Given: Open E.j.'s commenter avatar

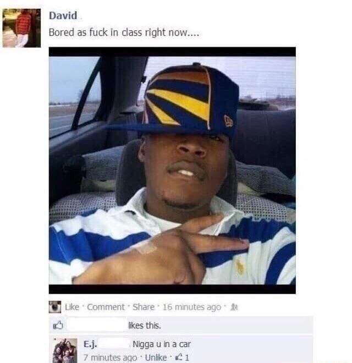Looking at the screenshot, I should (x=65, y=350).
